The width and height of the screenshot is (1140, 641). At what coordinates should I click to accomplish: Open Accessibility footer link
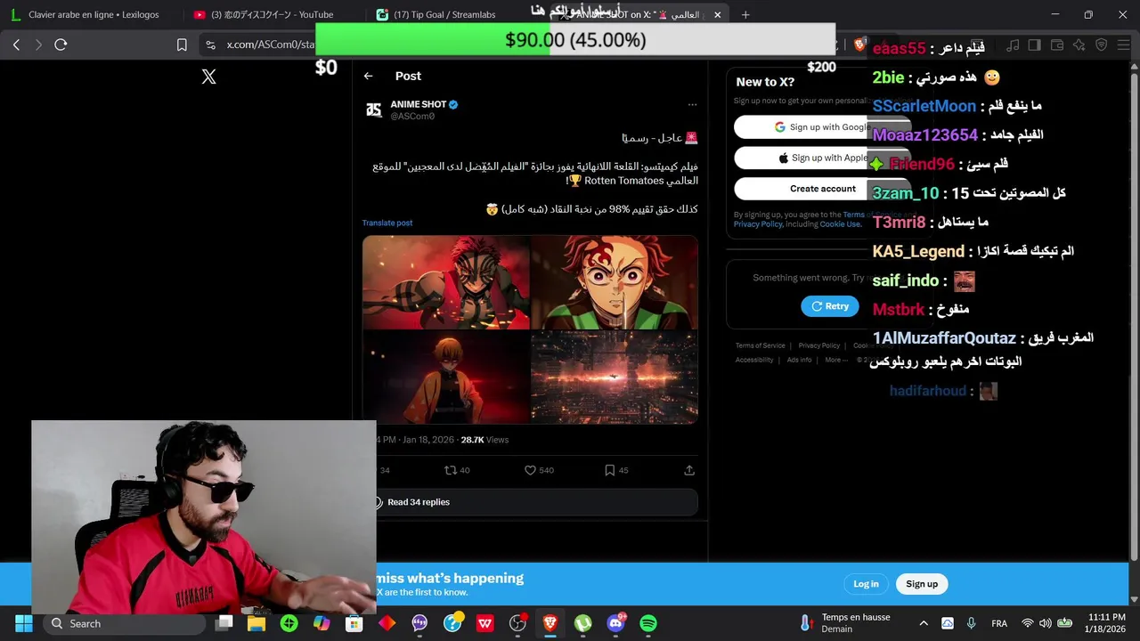[754, 360]
